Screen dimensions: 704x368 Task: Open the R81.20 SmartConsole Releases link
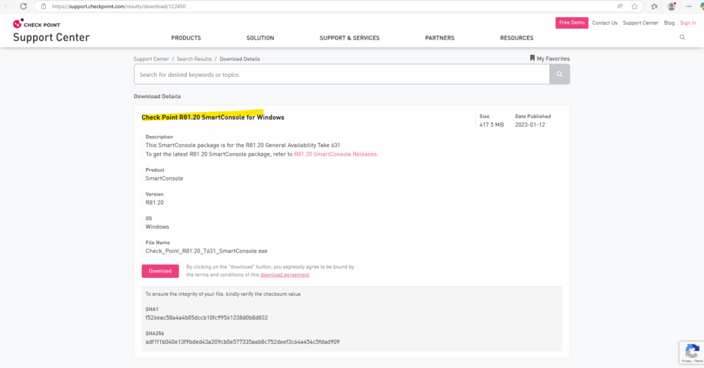(x=335, y=154)
